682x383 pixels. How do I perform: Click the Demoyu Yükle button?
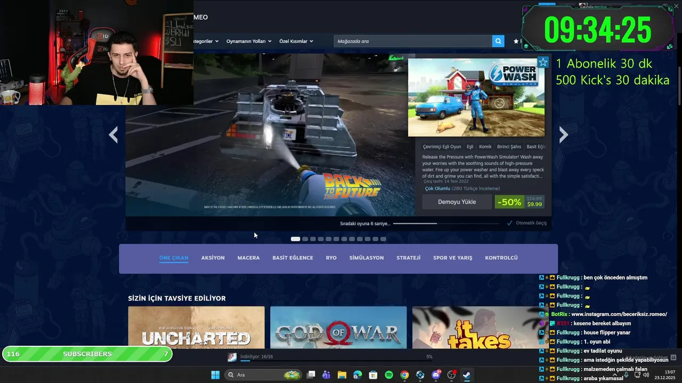tap(457, 202)
